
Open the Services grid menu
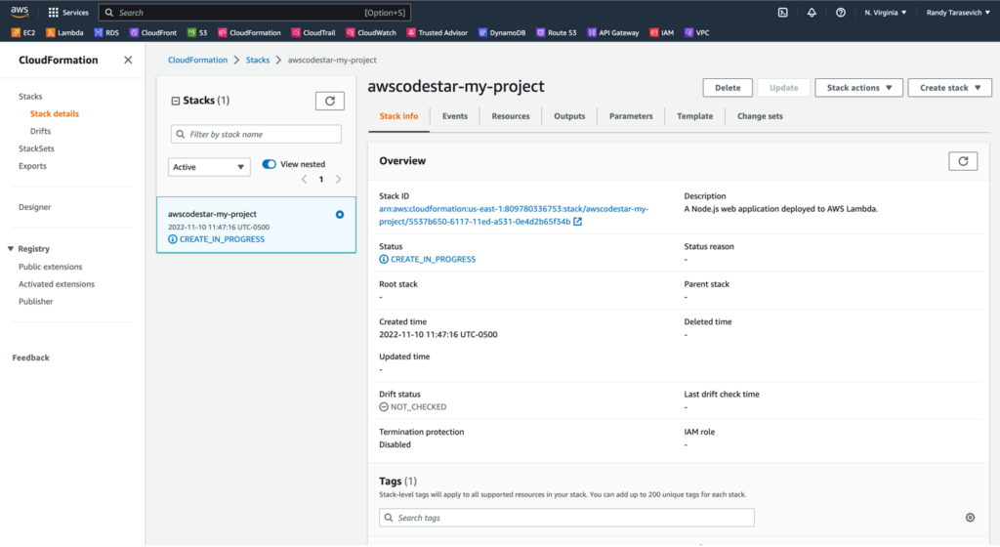click(68, 12)
